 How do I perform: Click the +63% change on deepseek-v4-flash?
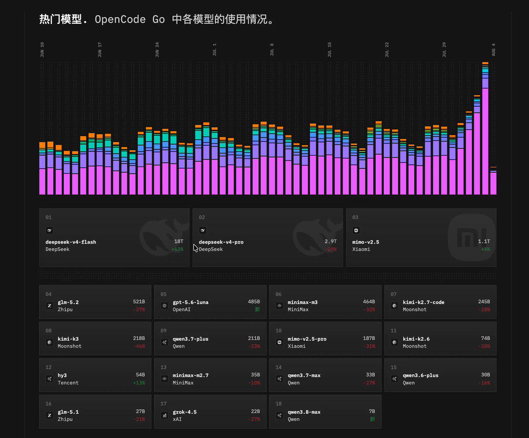177,249
